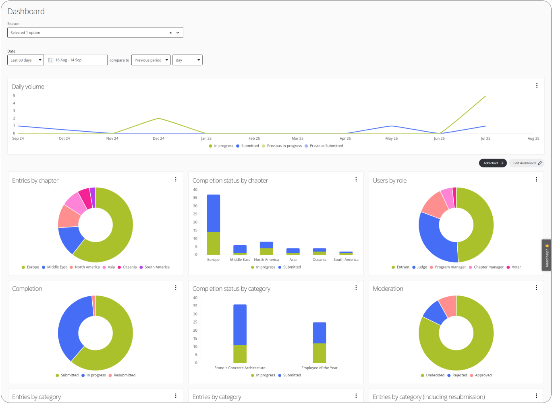The width and height of the screenshot is (552, 405).
Task: Open the Need help? side tab
Action: 547,255
